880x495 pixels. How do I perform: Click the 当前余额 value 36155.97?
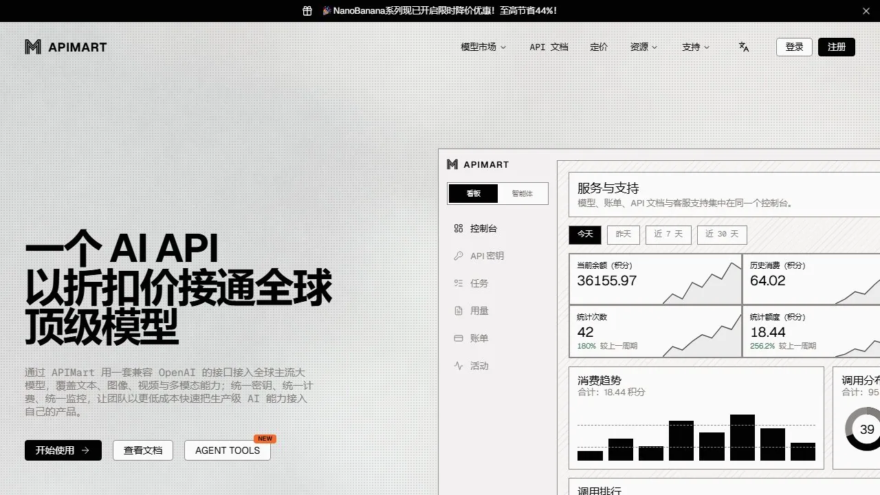click(607, 280)
